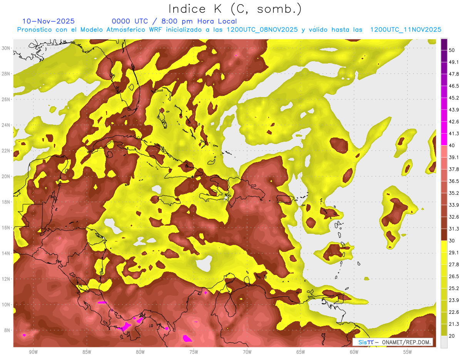The image size is (462, 357).
Task: Click the 1200UTC_11NOV2025 valid-until text
Action: coord(405,30)
